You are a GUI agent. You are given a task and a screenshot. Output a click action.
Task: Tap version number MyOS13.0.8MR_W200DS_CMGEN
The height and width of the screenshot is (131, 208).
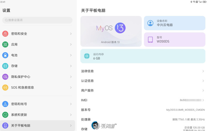[185, 110]
